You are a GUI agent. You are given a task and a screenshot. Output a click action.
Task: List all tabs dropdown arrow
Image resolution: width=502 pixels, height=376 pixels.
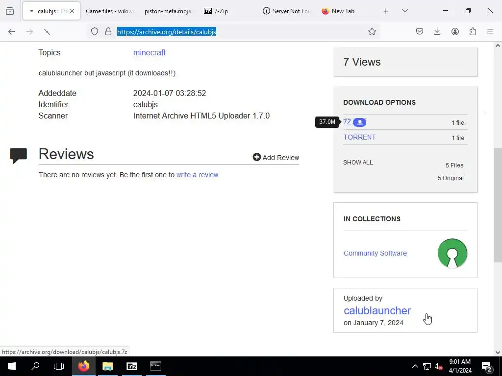click(404, 11)
